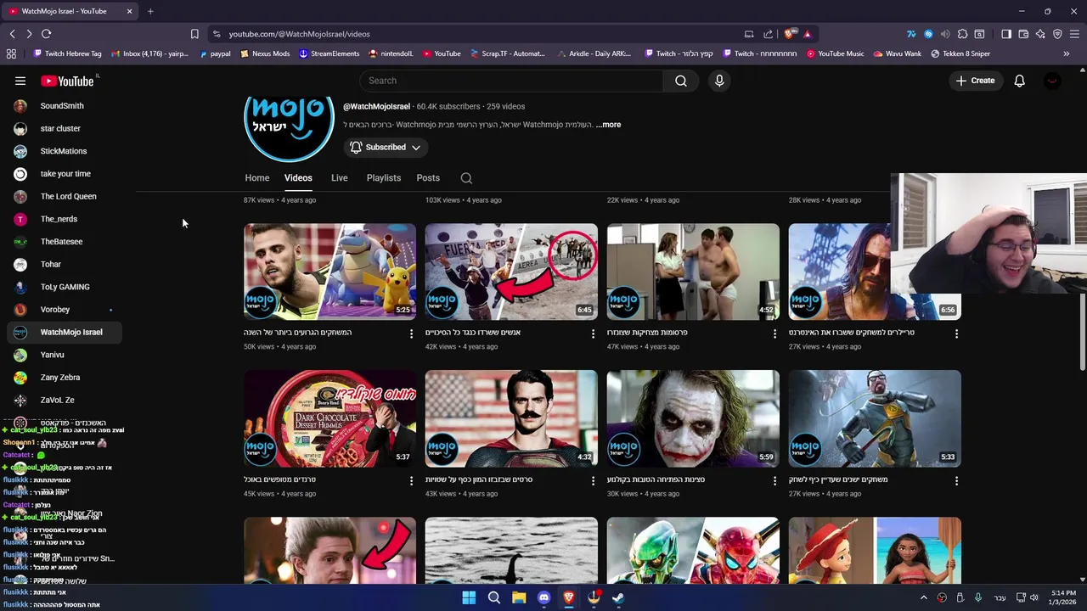The height and width of the screenshot is (611, 1087).
Task: Open Discord from the taskbar
Action: [544, 597]
